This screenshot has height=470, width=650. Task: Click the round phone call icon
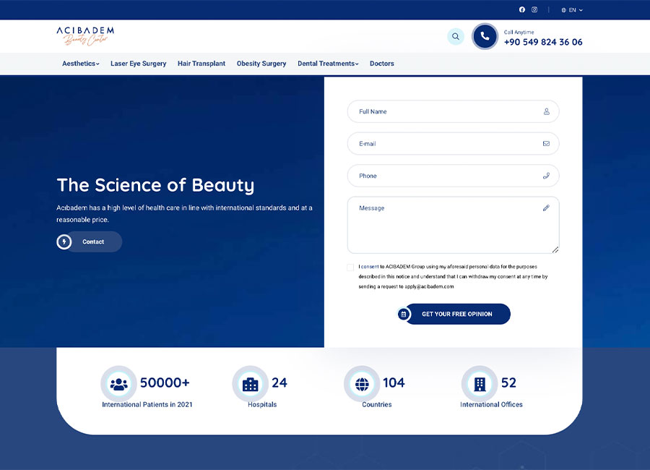485,37
